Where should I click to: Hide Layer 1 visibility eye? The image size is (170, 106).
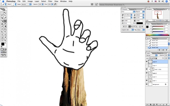coord(147,81)
